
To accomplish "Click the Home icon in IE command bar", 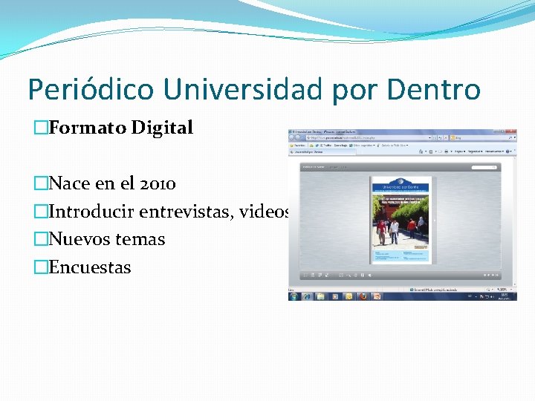I will 421,151.
